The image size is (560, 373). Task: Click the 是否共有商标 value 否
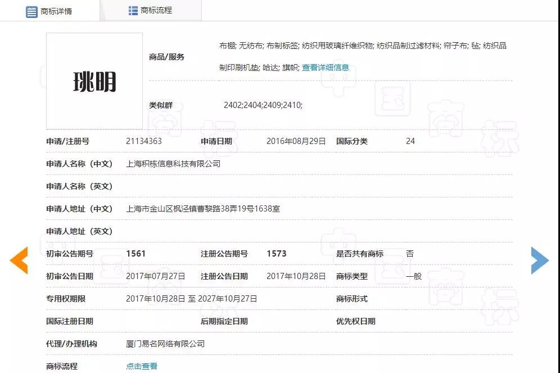click(x=410, y=253)
